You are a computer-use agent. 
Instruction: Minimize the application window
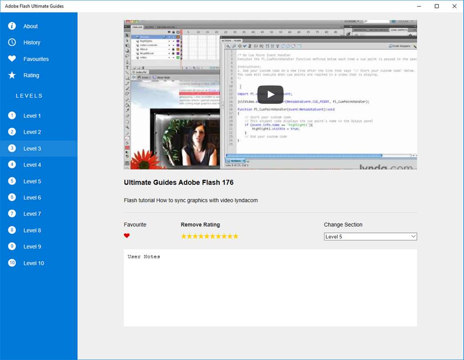click(x=419, y=6)
